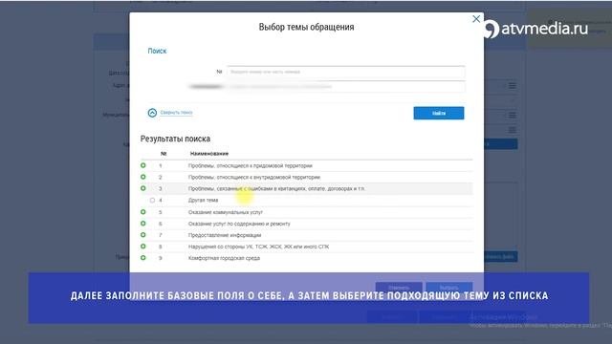Click the Найти search button
612x344 pixels.
pyautogui.click(x=439, y=113)
